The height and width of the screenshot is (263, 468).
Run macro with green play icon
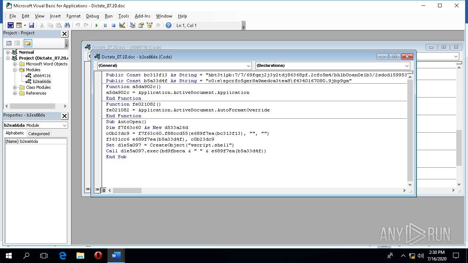tap(97, 25)
